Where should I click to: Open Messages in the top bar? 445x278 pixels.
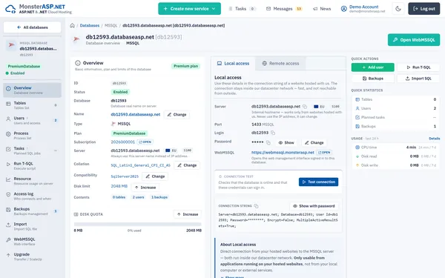pyautogui.click(x=284, y=9)
